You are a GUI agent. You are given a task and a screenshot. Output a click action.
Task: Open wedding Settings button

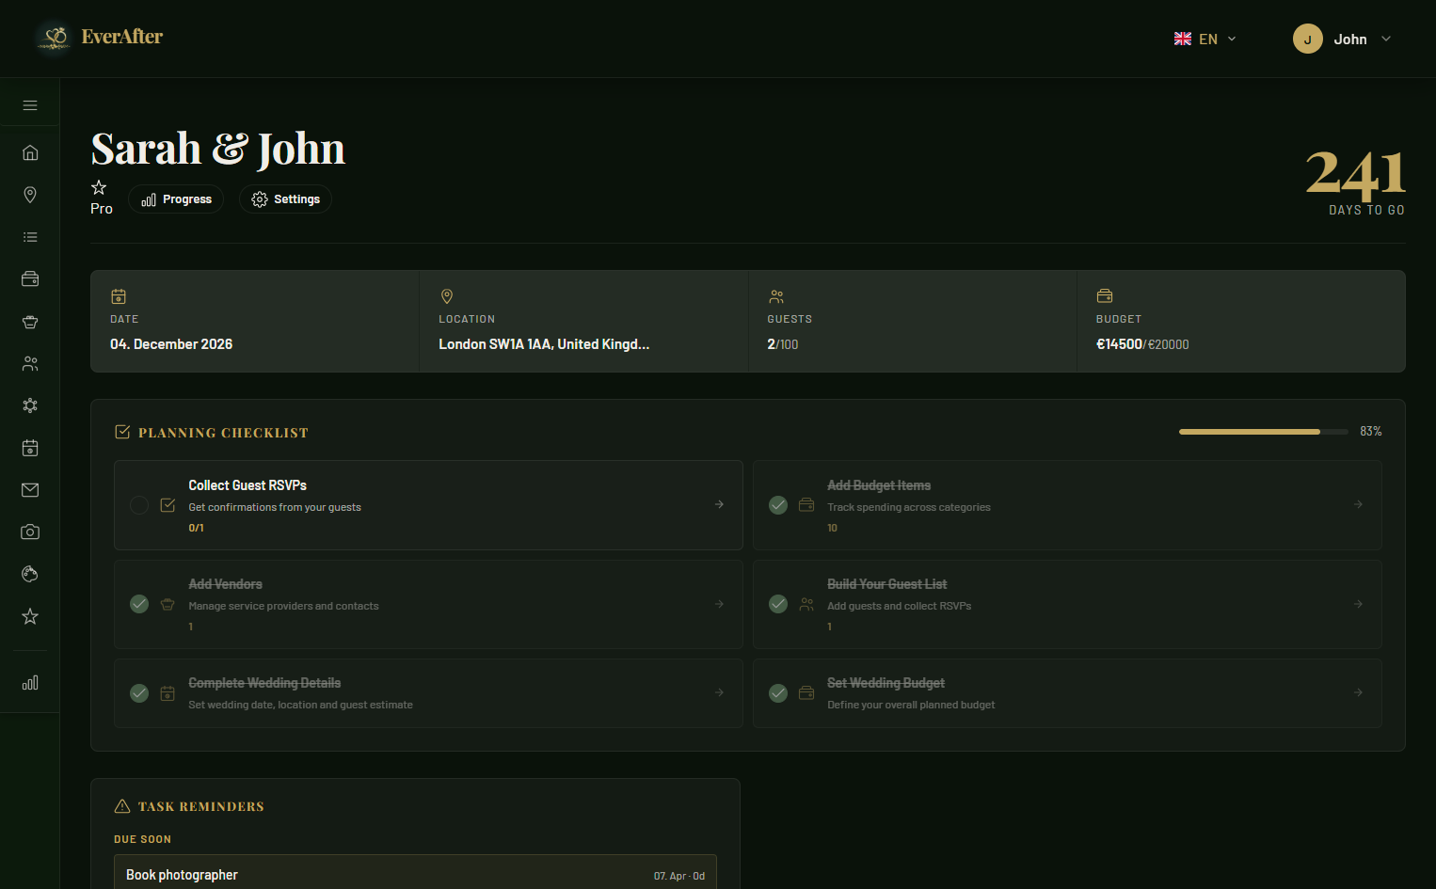(285, 199)
